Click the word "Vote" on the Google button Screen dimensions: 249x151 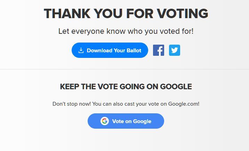[118, 121]
